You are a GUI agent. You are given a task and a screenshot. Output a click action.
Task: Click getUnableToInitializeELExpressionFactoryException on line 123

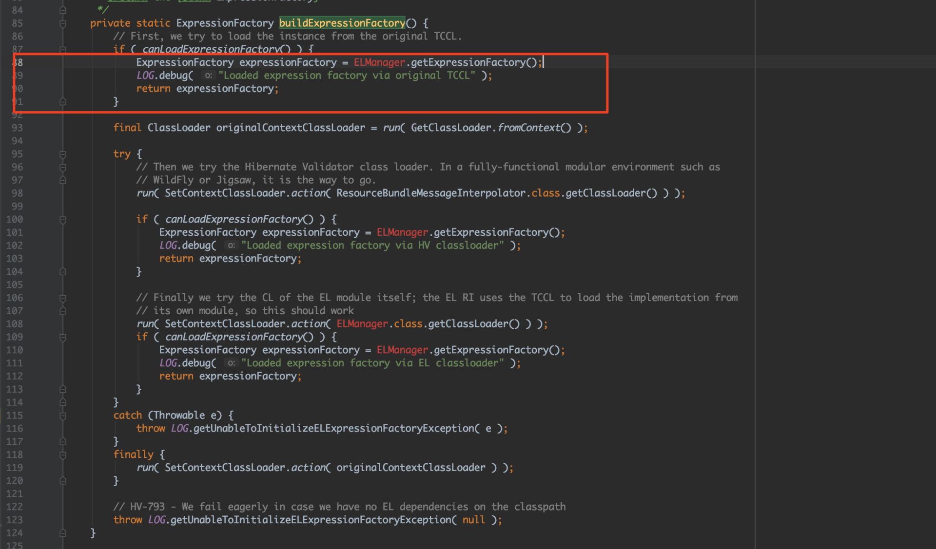tap(310, 520)
